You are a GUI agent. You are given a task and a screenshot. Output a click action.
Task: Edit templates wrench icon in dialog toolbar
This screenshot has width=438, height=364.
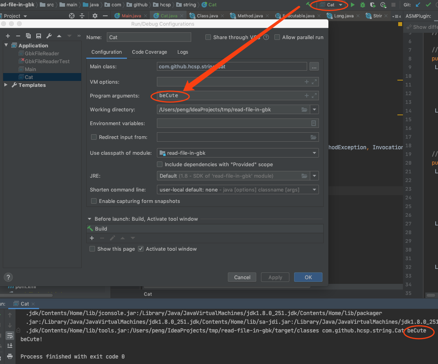(x=49, y=36)
